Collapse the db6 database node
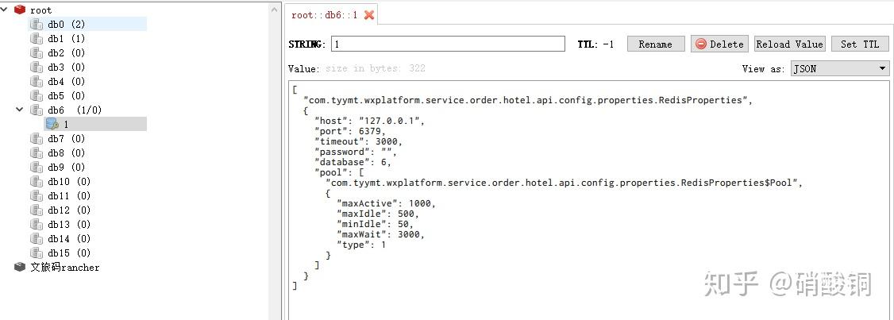The width and height of the screenshot is (894, 320). click(x=20, y=110)
